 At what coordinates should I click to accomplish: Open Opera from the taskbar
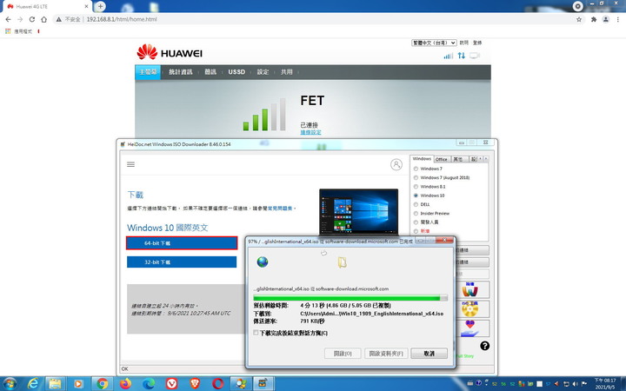218,384
